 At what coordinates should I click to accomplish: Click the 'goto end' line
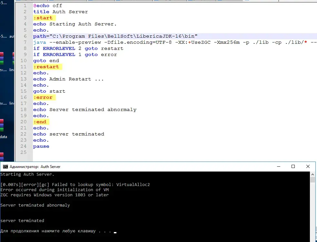click(46, 61)
